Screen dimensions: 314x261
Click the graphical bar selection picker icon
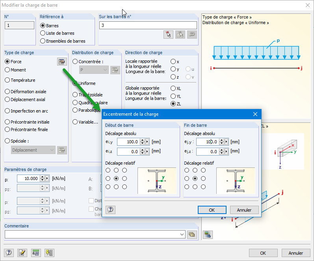pyautogui.click(x=168, y=34)
